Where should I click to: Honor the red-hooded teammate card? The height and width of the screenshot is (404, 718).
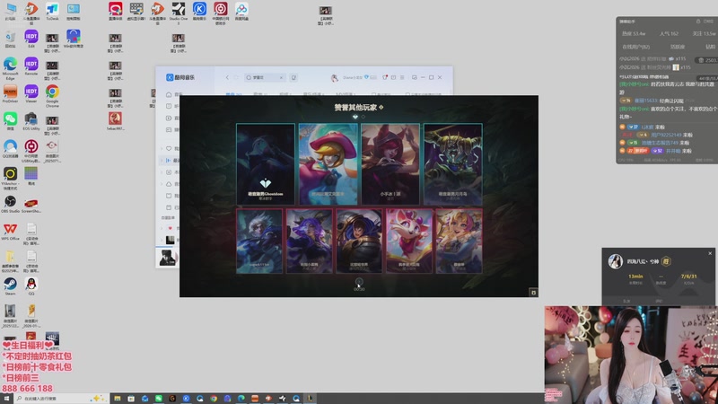point(390,163)
